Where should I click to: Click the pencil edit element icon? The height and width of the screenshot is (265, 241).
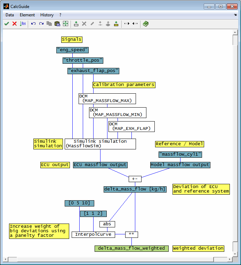point(92,24)
